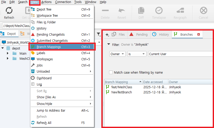Close the Branches tab with red X
The image size is (214, 128).
pyautogui.click(x=199, y=34)
